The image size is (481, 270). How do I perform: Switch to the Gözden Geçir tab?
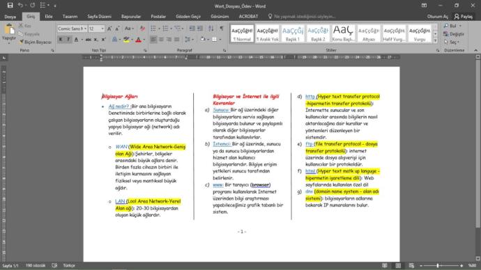coord(188,17)
